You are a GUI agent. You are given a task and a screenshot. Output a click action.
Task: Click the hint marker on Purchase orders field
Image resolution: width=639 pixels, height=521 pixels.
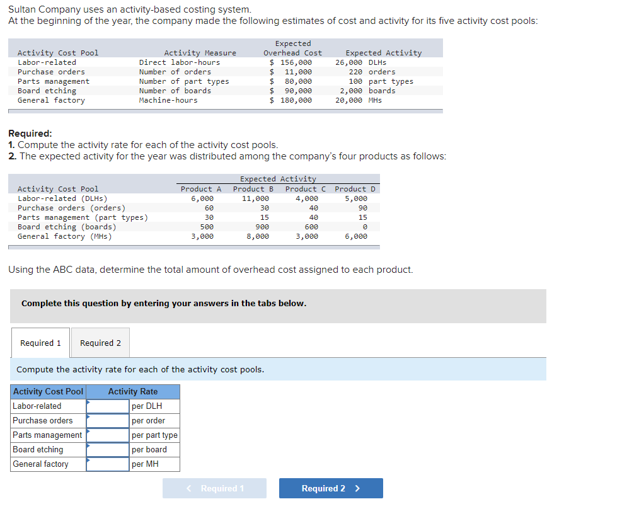tap(88, 417)
